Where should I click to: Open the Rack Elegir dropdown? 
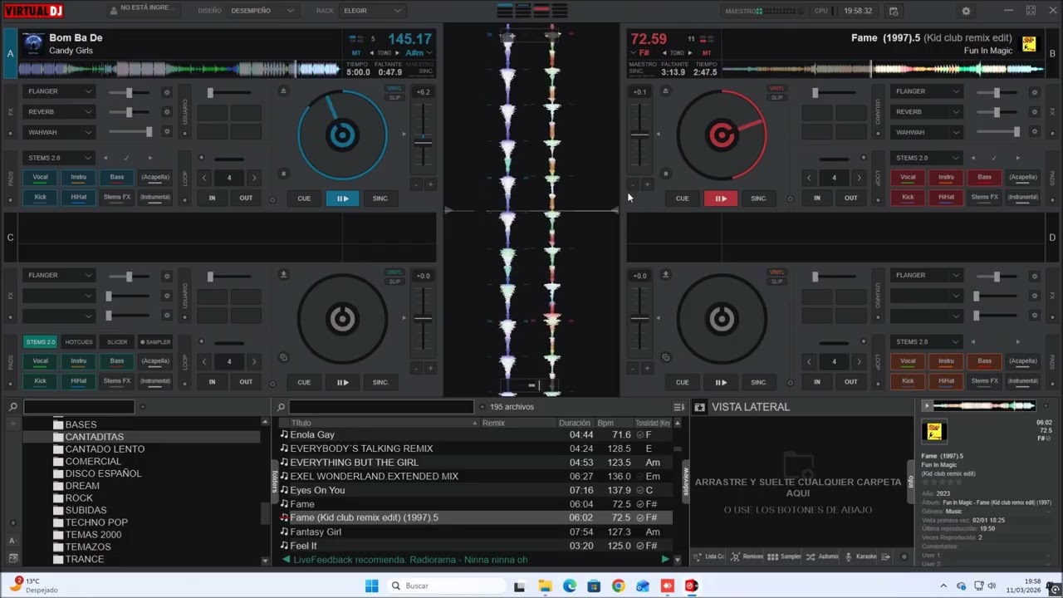[x=373, y=11]
